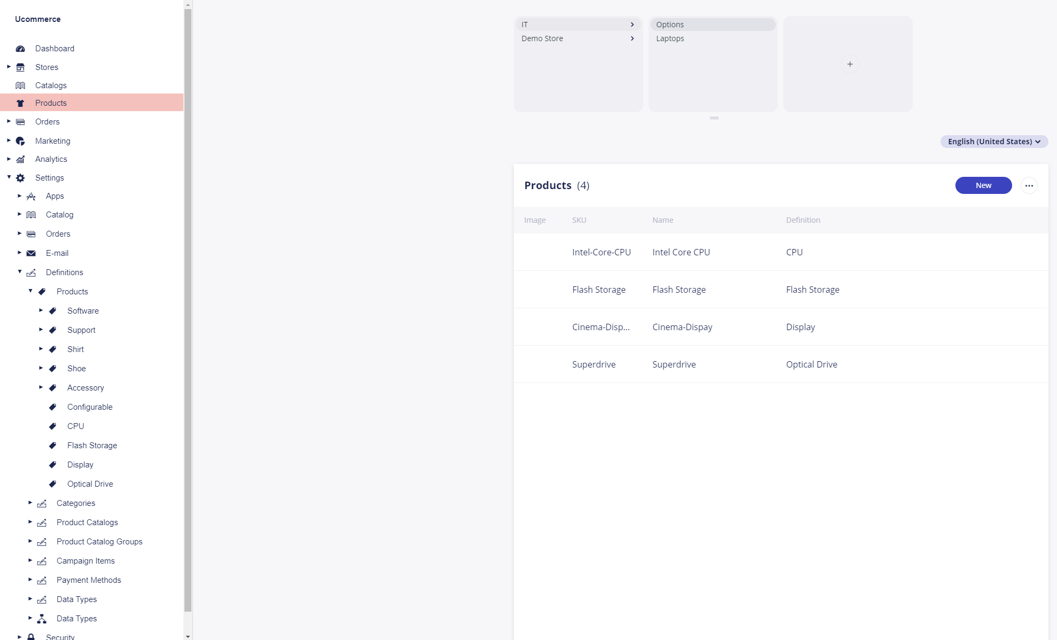This screenshot has height=640, width=1057.
Task: Expand the Marketing tree node
Action: pyautogui.click(x=9, y=141)
